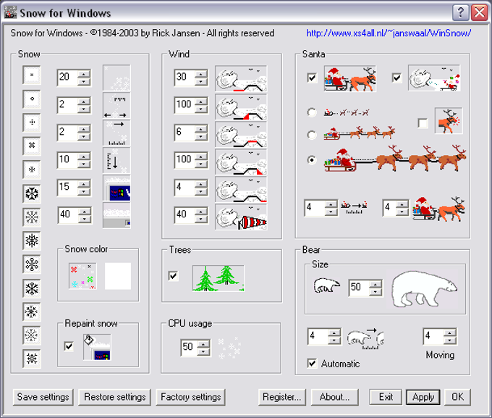Decrease the wind value 6 with down arrow
This screenshot has height=418, width=492.
click(x=201, y=137)
